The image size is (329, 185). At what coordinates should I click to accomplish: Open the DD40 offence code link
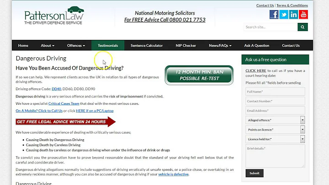click(x=57, y=89)
